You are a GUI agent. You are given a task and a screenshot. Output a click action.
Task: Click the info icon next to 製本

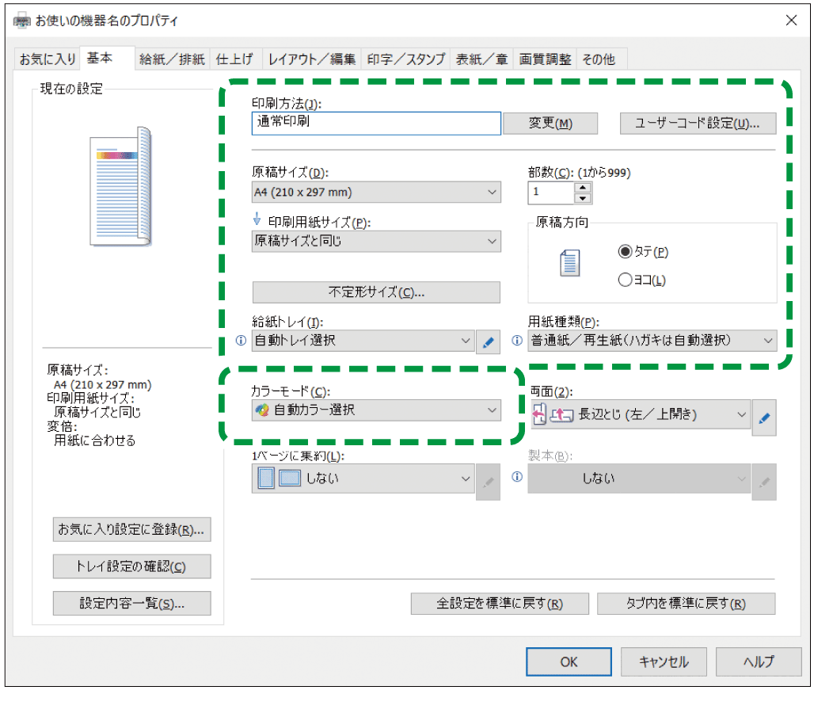tap(517, 477)
